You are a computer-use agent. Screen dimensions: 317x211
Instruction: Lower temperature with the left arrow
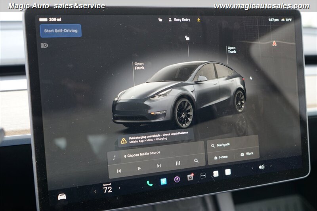coord(95,192)
